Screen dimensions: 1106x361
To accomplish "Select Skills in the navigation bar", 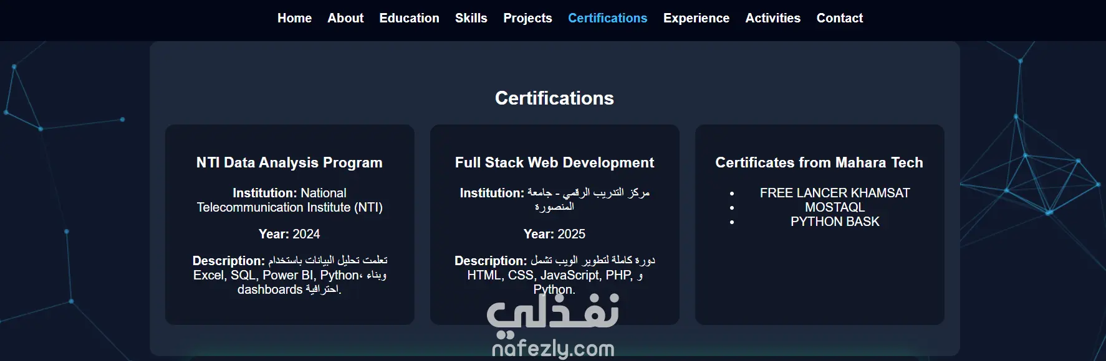I will pos(471,18).
